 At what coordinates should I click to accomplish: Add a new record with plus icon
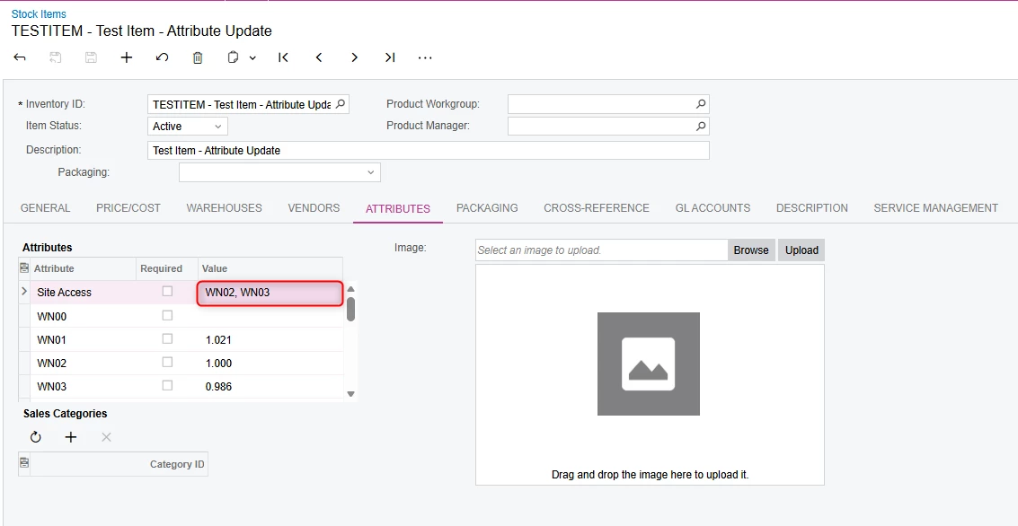tap(127, 57)
